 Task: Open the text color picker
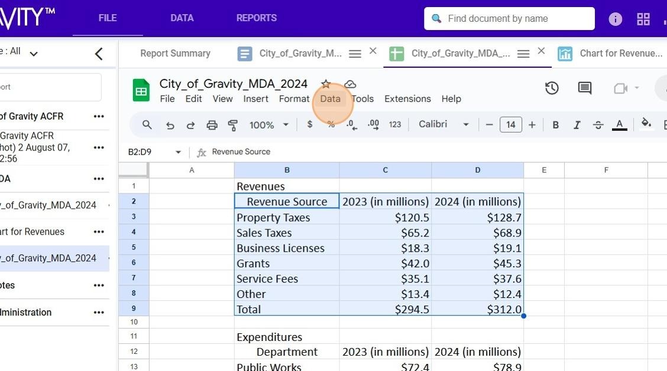(619, 125)
